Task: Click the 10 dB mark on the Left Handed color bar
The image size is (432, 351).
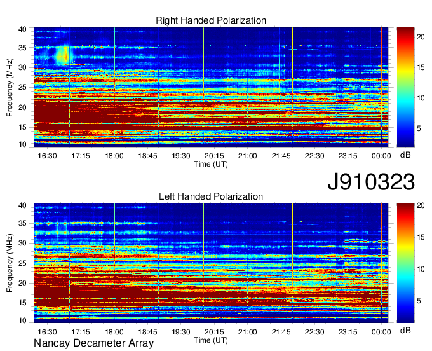Action: 421,269
